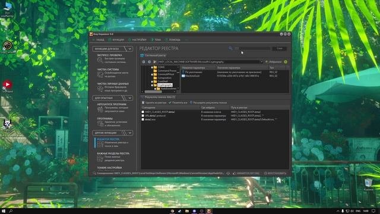Collapse the ДЛЯ ОПЫТНЫХ section
The image size is (380, 214).
click(130, 98)
